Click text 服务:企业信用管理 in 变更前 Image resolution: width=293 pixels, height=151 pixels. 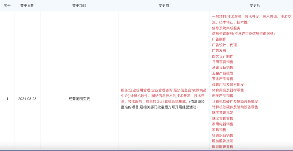click(136, 91)
